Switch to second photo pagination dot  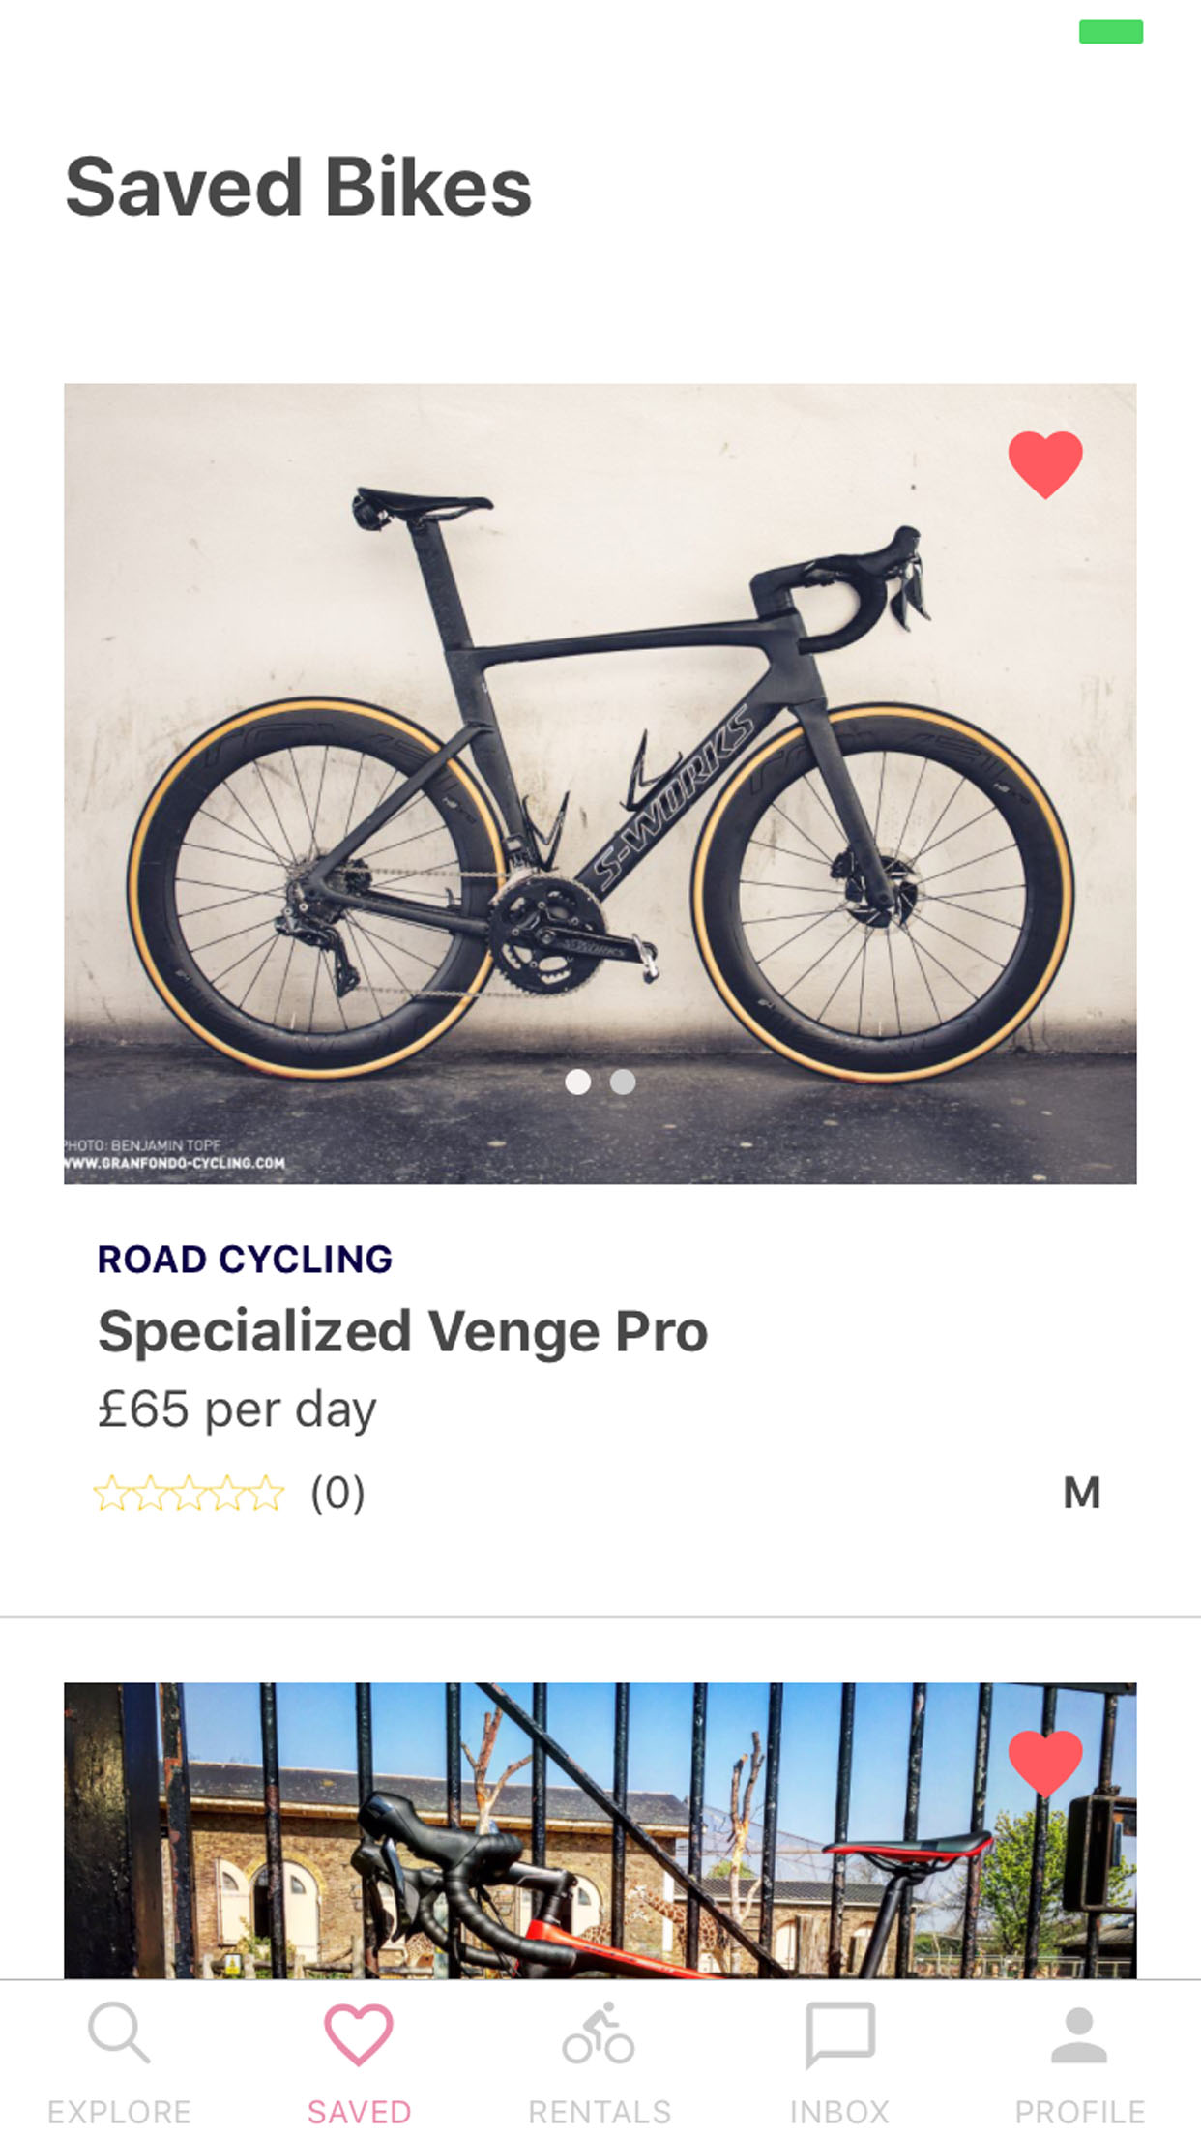coord(624,1082)
